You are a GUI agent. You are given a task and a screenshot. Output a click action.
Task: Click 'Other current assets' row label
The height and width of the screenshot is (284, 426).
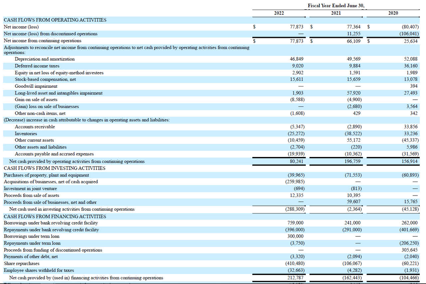point(34,140)
